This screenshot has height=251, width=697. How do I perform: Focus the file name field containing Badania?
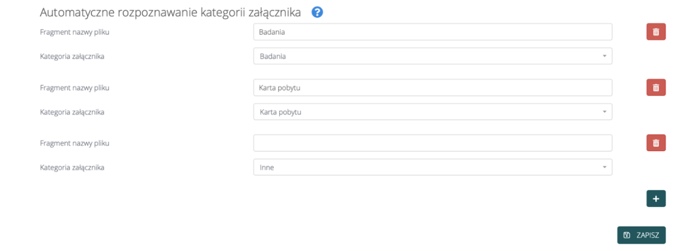point(432,32)
